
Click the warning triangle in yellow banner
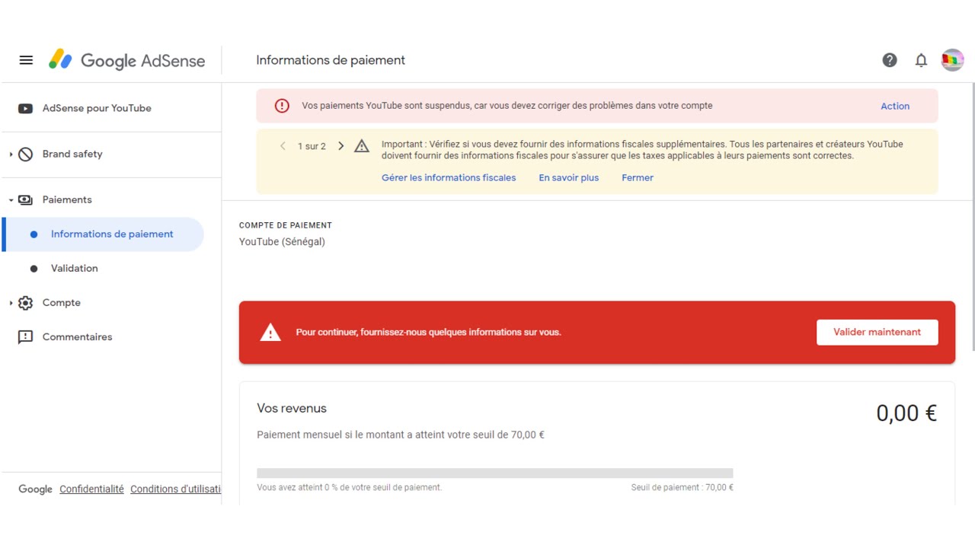point(362,146)
